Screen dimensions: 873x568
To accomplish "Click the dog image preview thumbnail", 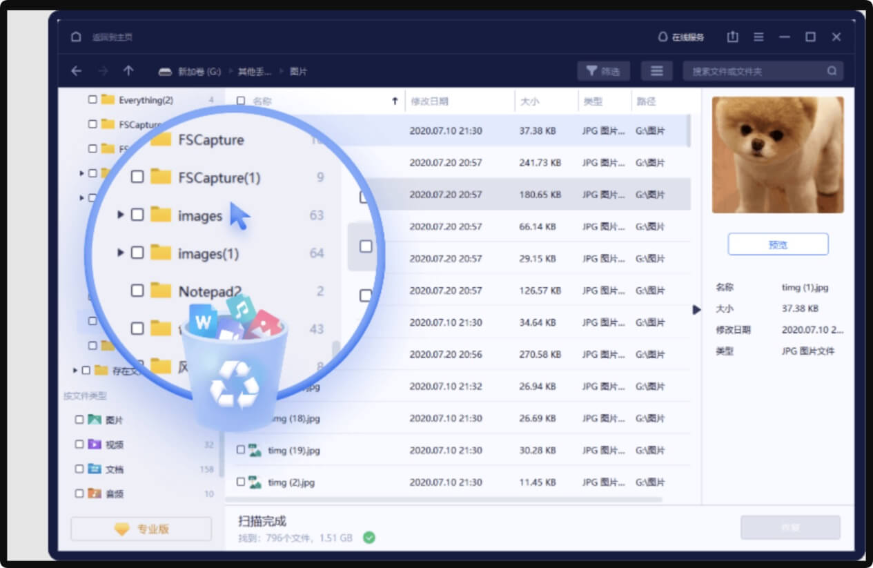I will (777, 153).
